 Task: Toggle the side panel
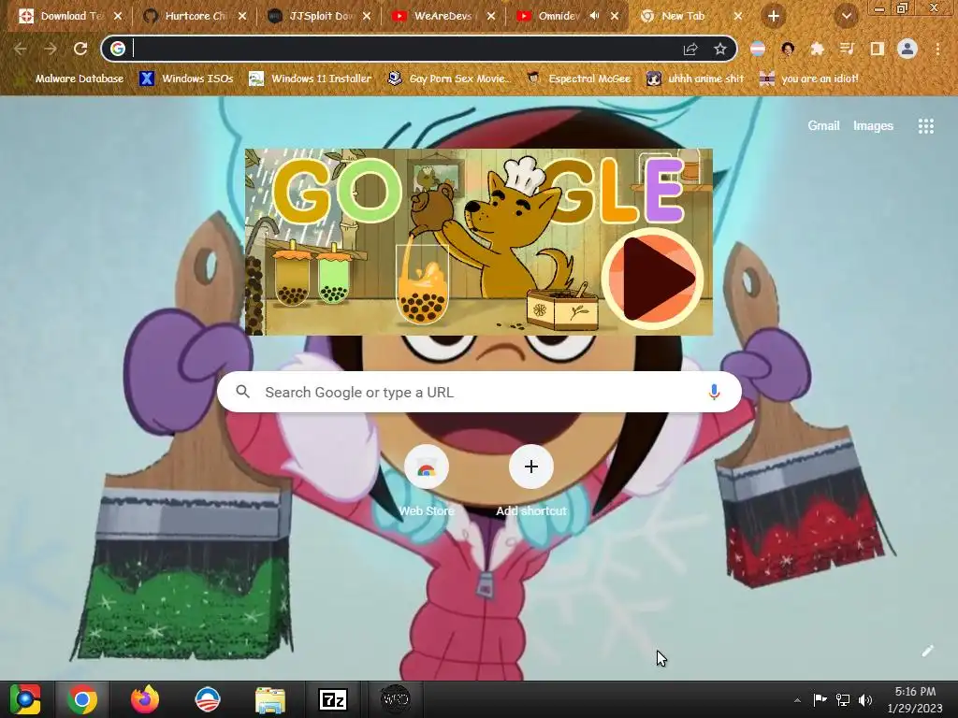pos(878,49)
